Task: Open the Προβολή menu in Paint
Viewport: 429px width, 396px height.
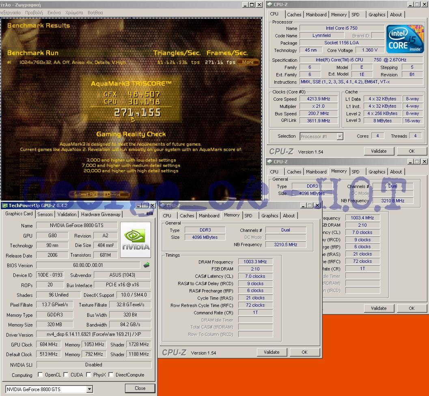Action: (x=34, y=13)
